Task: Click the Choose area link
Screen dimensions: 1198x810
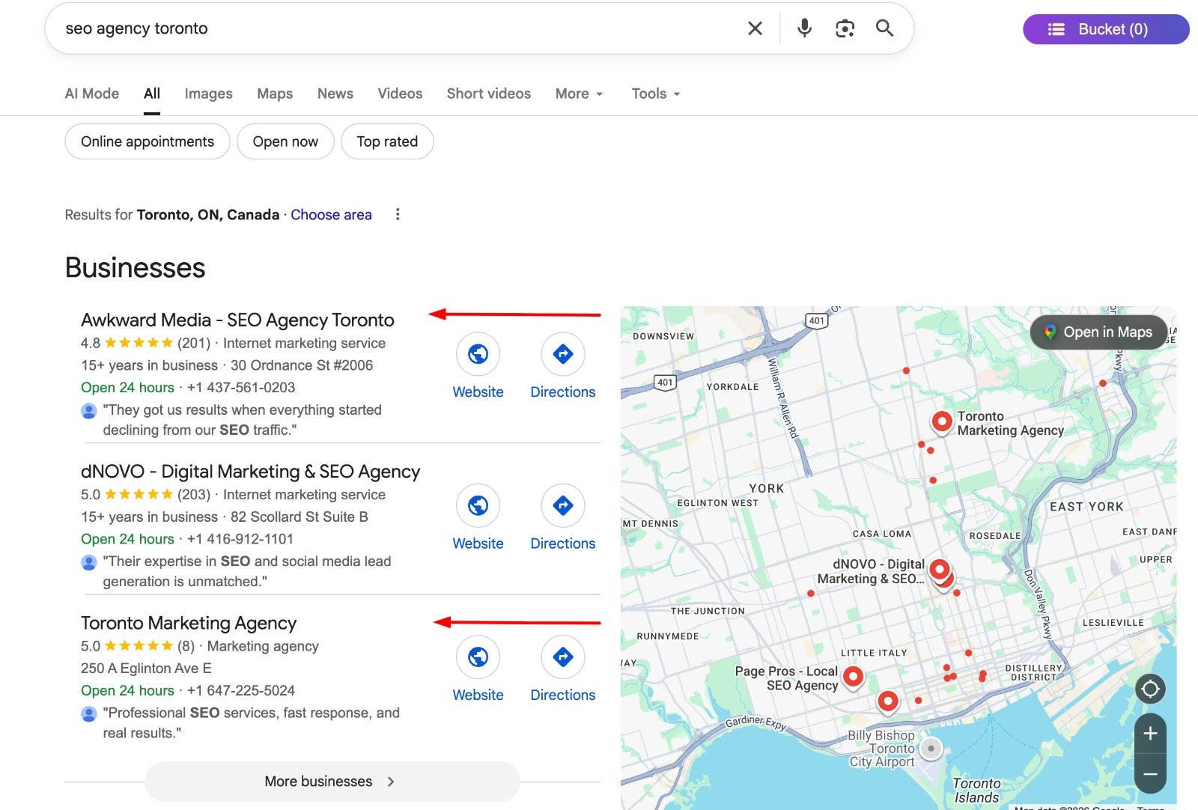Action: (x=331, y=215)
